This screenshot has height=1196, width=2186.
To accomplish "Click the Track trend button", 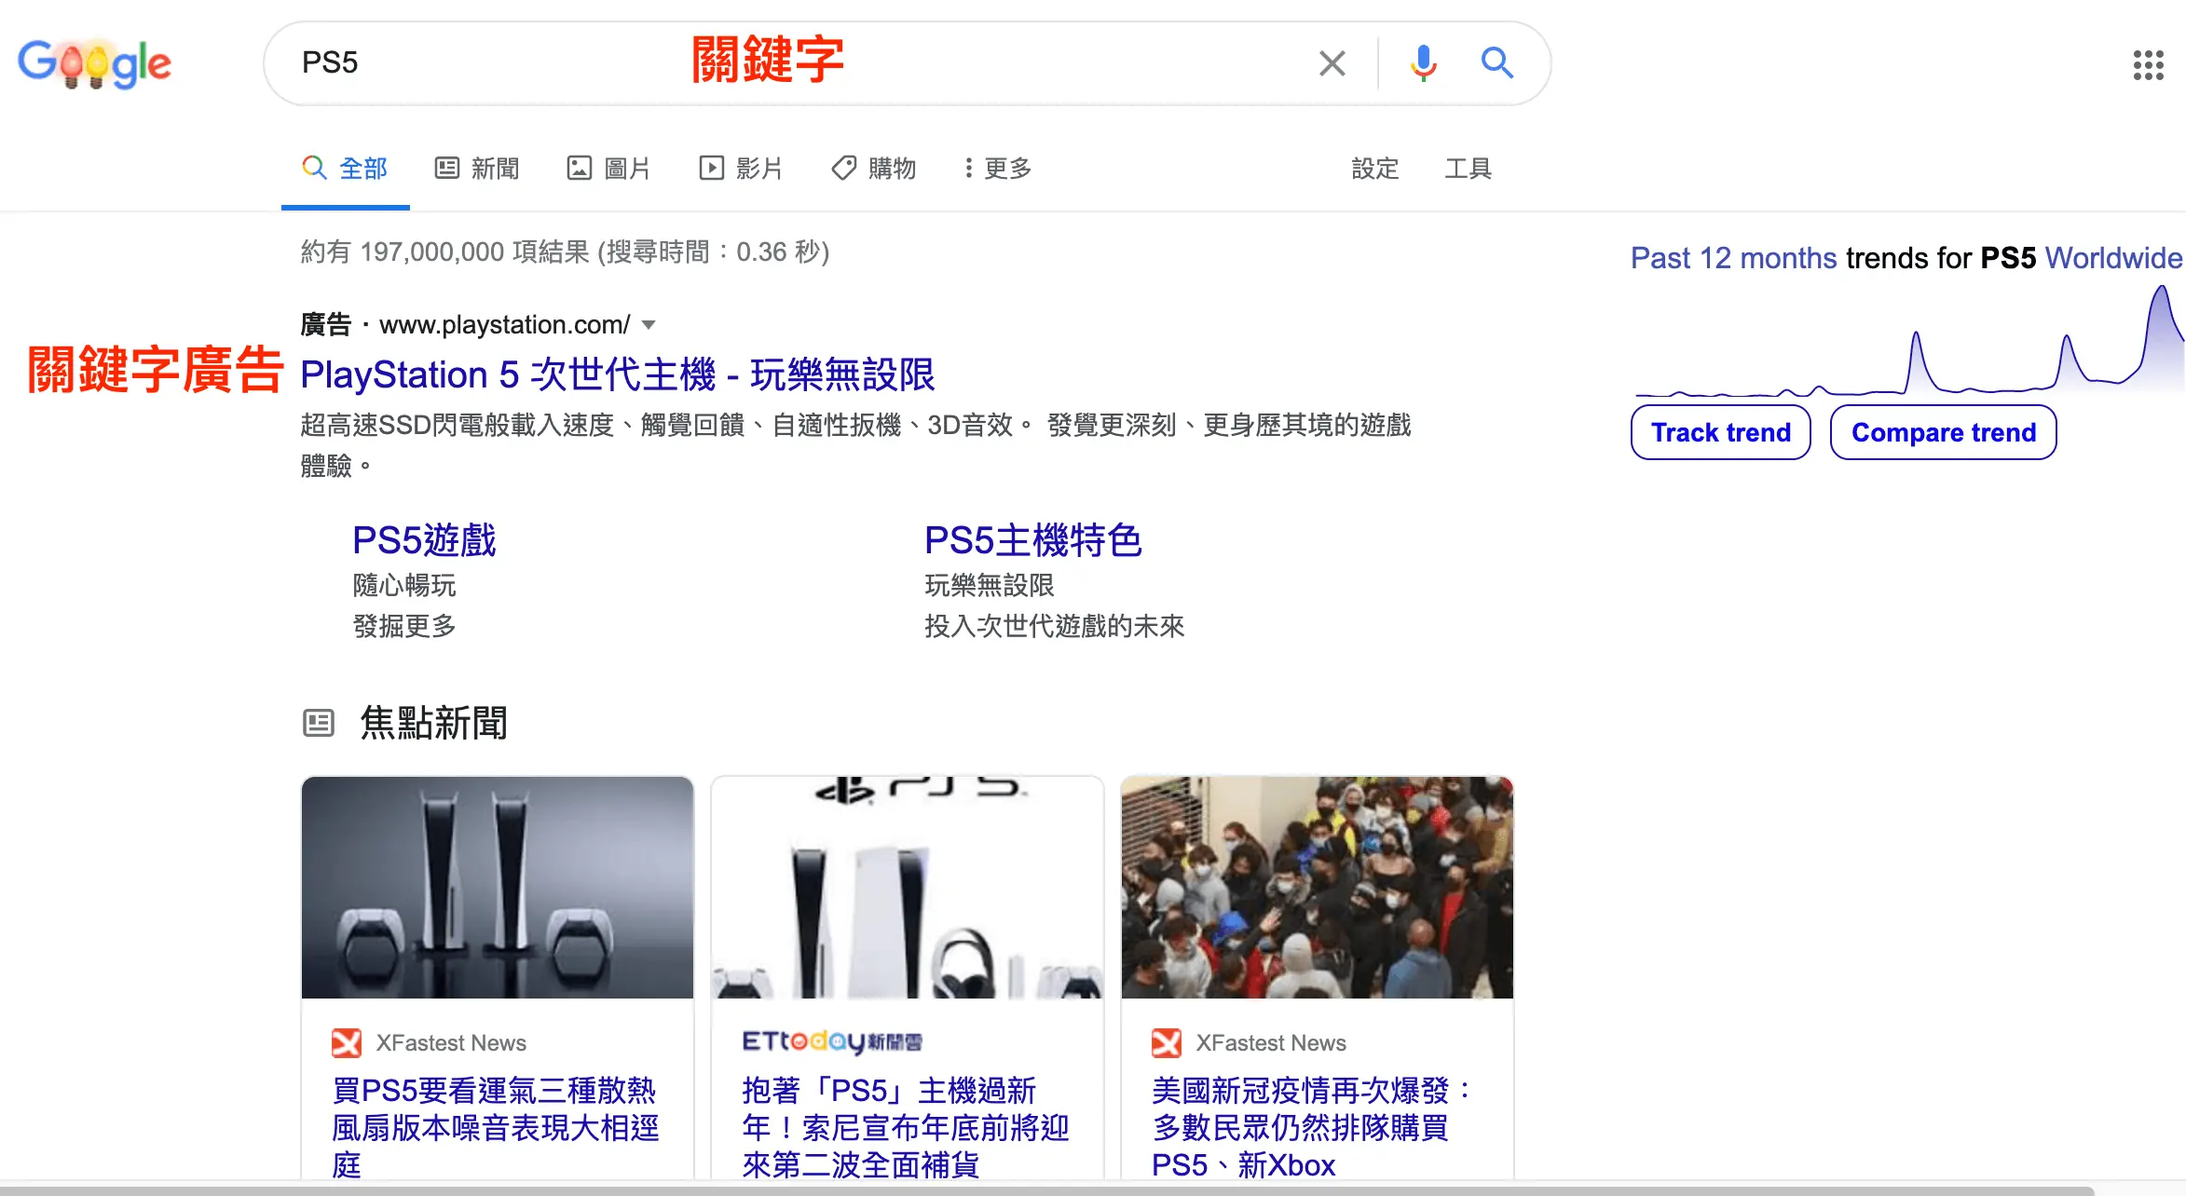I will pos(1720,432).
